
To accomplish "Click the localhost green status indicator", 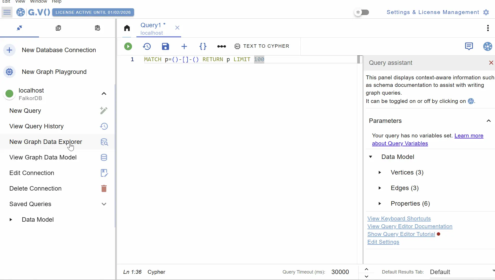I will tap(9, 94).
